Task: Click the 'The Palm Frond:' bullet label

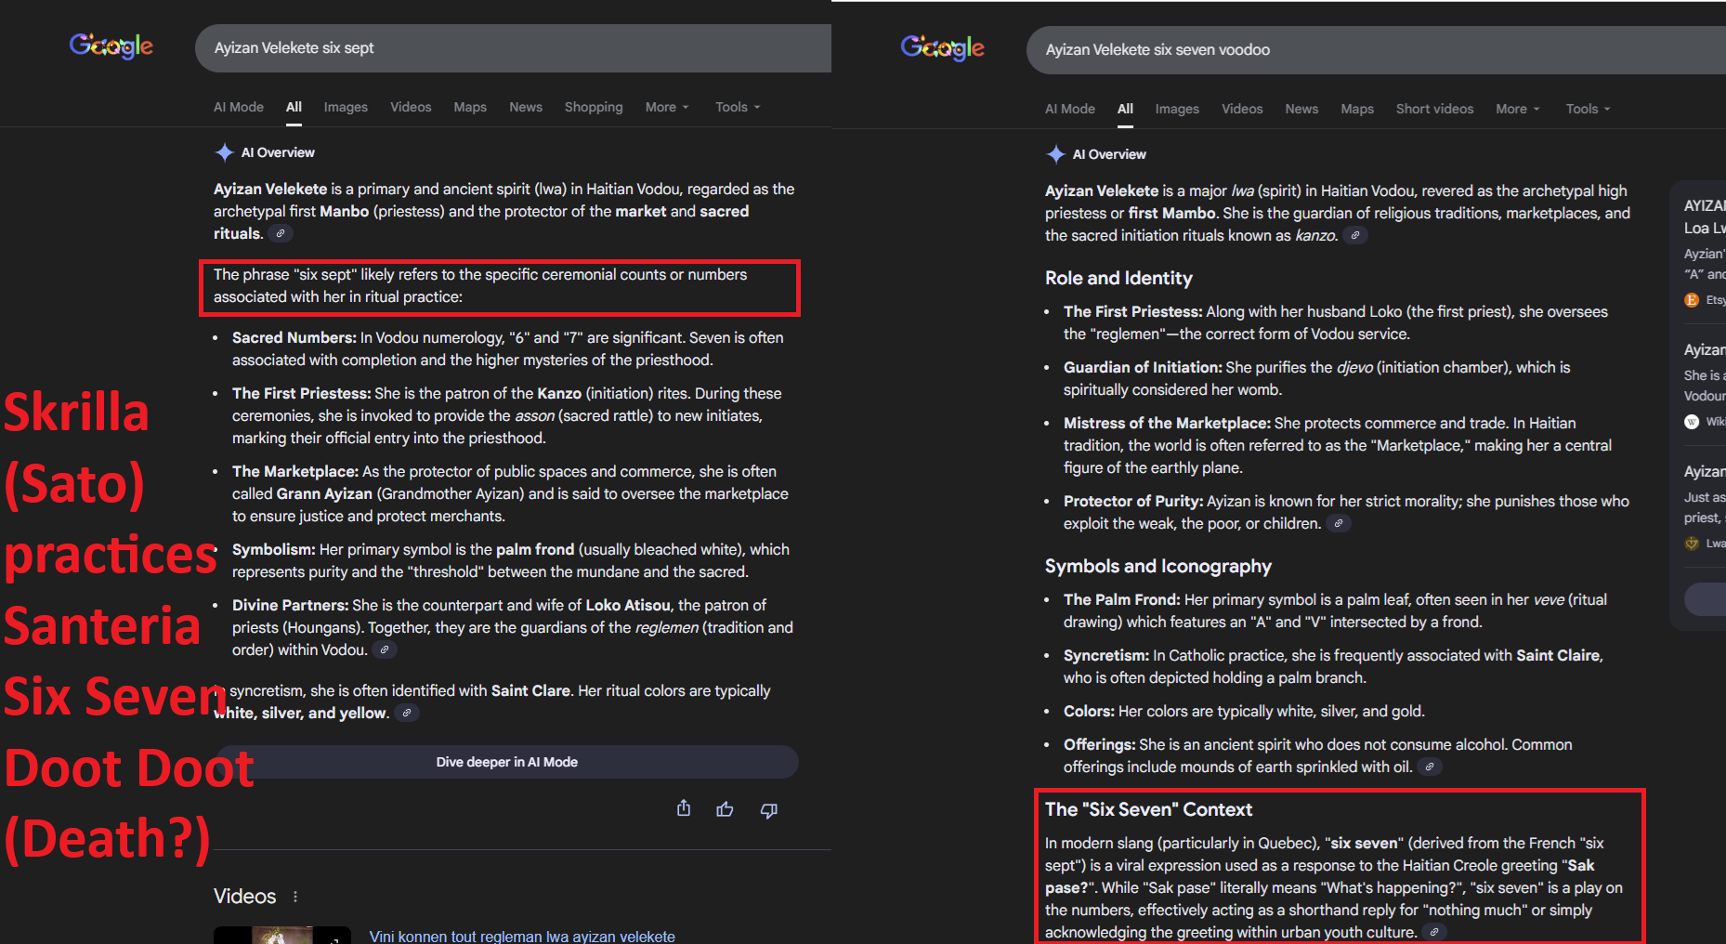Action: 1122,599
